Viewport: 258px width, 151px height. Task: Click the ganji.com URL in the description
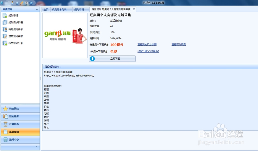69,76
